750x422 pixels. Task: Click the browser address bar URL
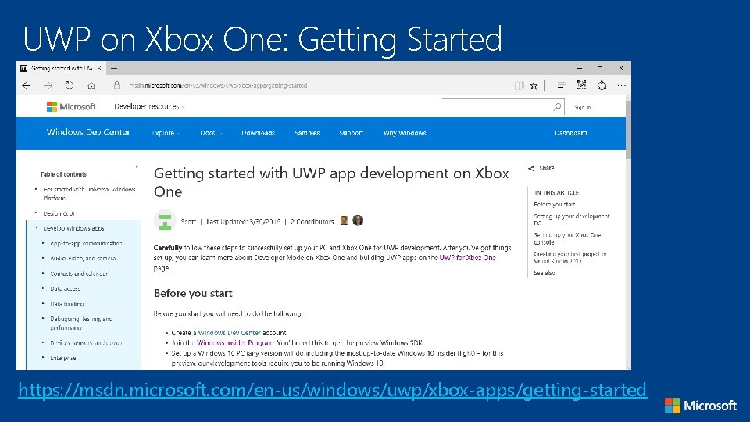(218, 86)
